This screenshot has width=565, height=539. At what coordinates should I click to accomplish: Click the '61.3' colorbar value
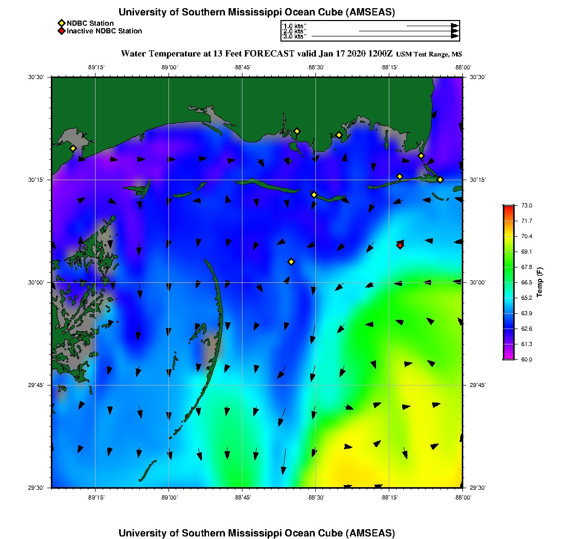click(x=526, y=344)
